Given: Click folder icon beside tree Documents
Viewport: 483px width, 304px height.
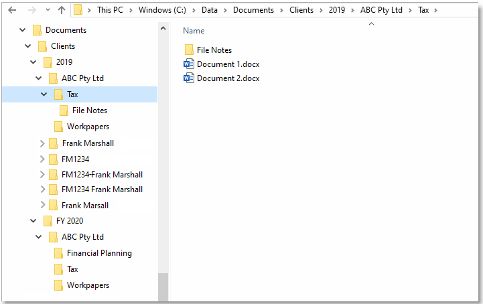Looking at the screenshot, I should (x=37, y=30).
